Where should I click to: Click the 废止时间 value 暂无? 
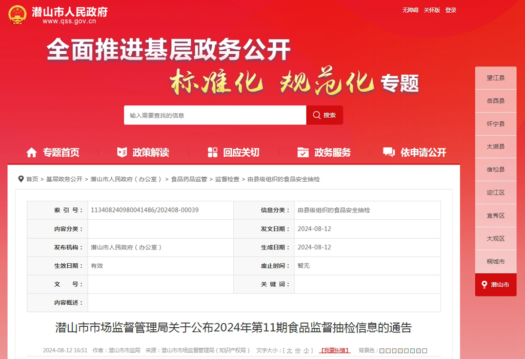304,266
